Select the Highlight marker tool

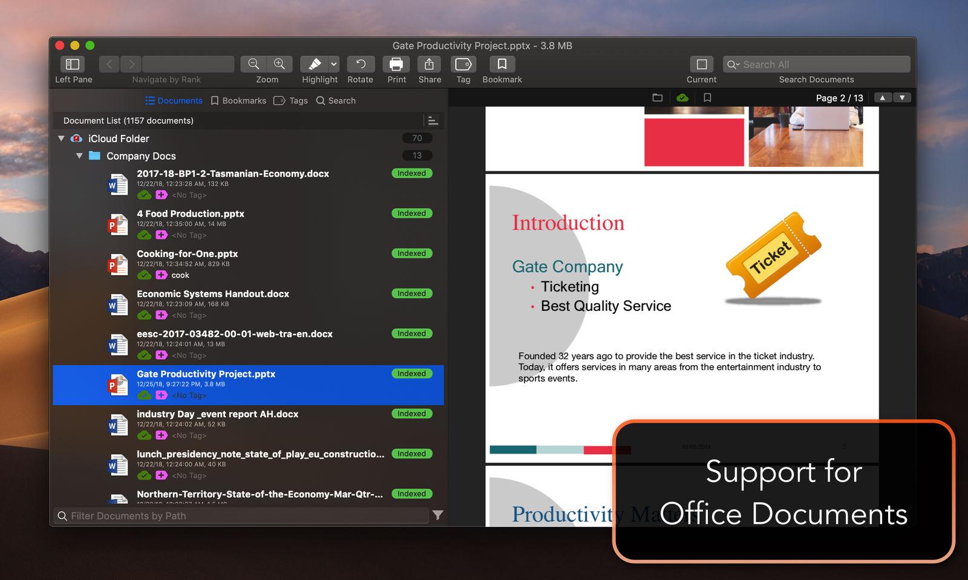pos(315,64)
